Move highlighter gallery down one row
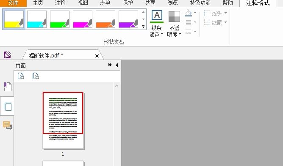The width and height of the screenshot is (283, 166). pyautogui.click(x=143, y=19)
